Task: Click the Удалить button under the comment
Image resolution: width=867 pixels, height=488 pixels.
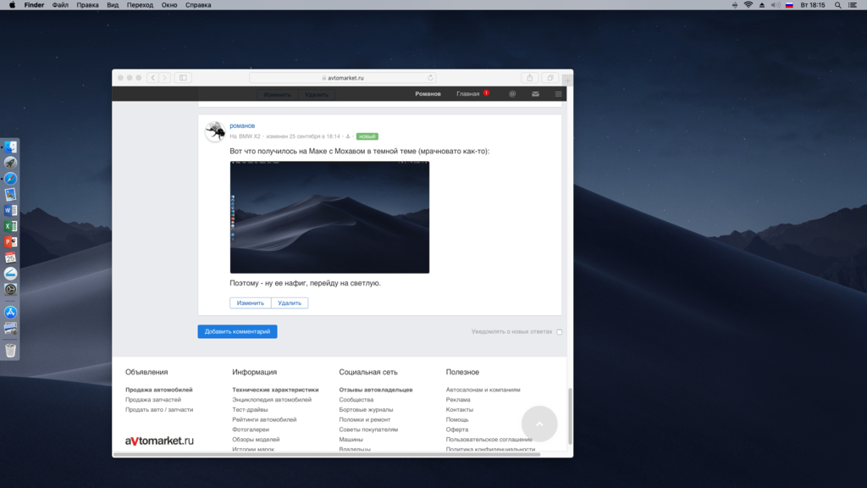Action: pyautogui.click(x=290, y=303)
